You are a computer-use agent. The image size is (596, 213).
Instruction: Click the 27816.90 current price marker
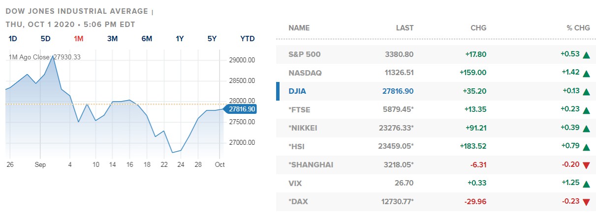coord(240,109)
